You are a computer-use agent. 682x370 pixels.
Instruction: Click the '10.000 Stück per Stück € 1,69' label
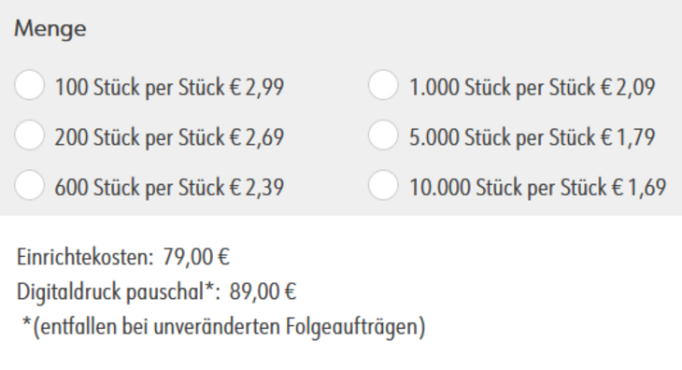point(537,188)
